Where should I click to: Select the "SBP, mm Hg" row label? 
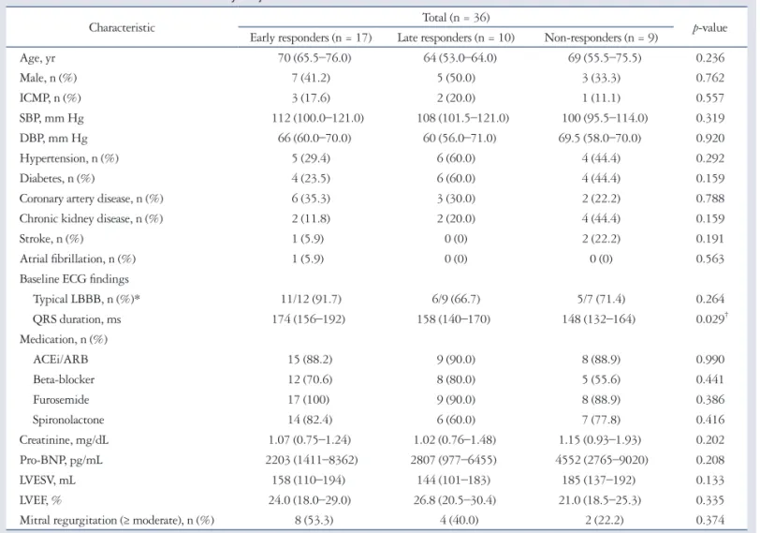[51, 118]
